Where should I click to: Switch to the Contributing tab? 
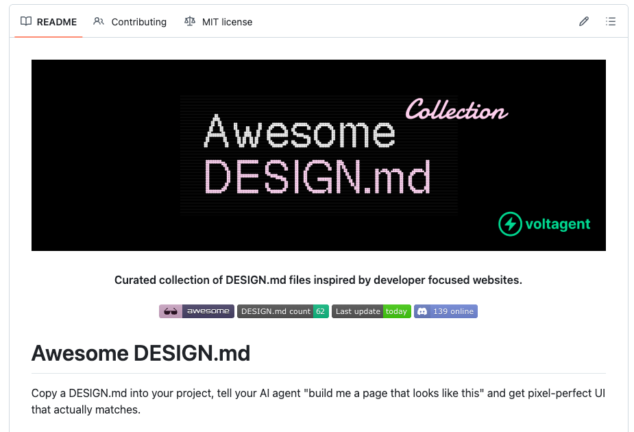(130, 22)
